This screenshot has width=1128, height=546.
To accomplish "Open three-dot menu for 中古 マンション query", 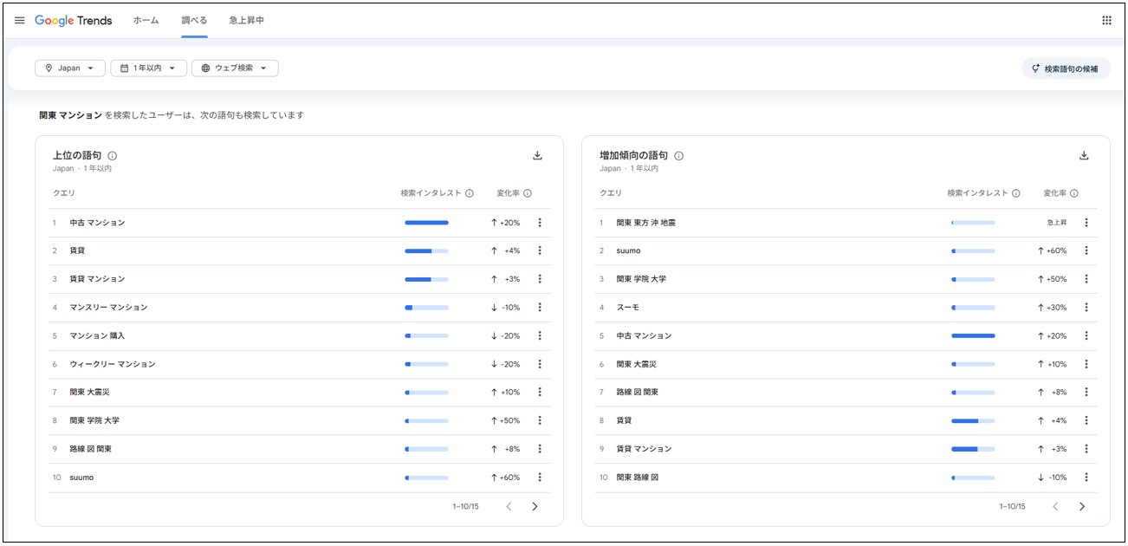I will (x=540, y=222).
